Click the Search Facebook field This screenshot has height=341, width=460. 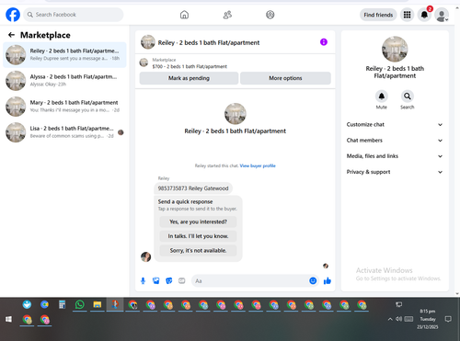coord(74,15)
